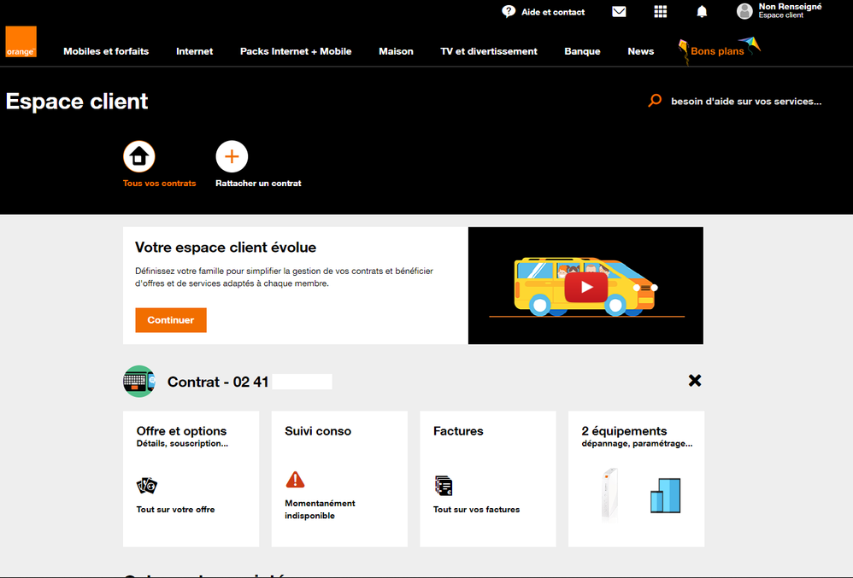Image resolution: width=853 pixels, height=578 pixels.
Task: Close the contract section with X
Action: coord(695,381)
